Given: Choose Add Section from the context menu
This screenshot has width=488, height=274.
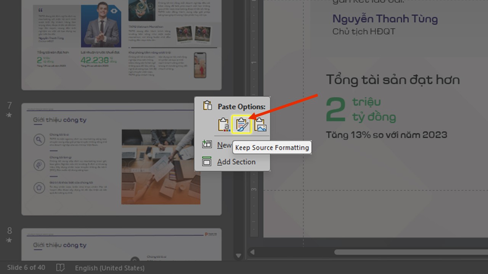Looking at the screenshot, I should 236,161.
